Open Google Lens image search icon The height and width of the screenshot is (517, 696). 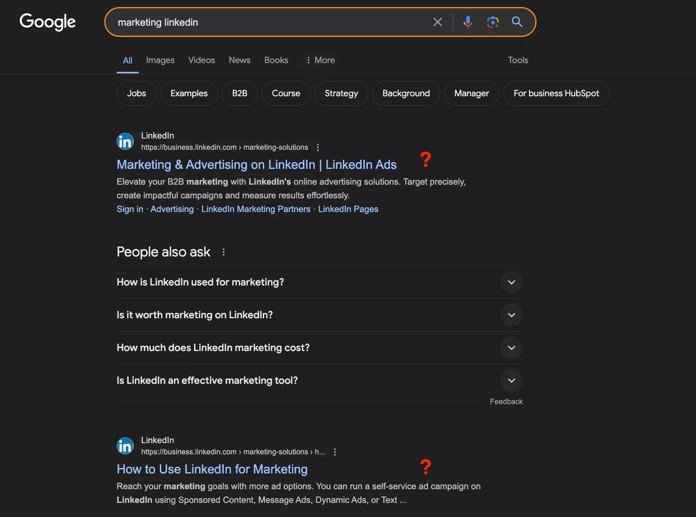(493, 22)
